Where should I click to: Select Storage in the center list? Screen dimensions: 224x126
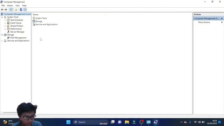39,21
